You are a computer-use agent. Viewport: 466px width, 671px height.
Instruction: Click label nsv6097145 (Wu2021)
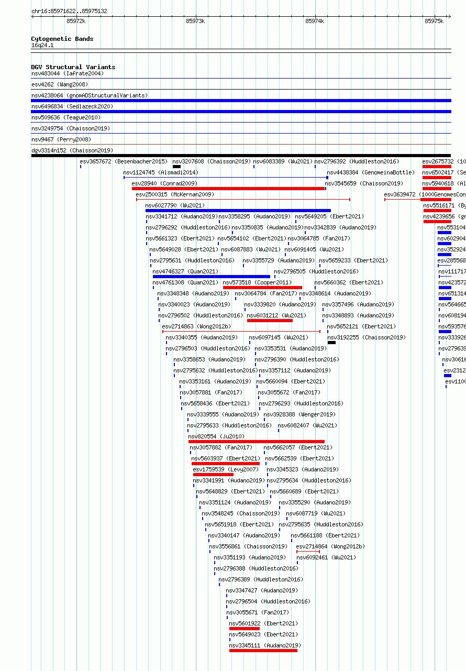click(x=279, y=337)
